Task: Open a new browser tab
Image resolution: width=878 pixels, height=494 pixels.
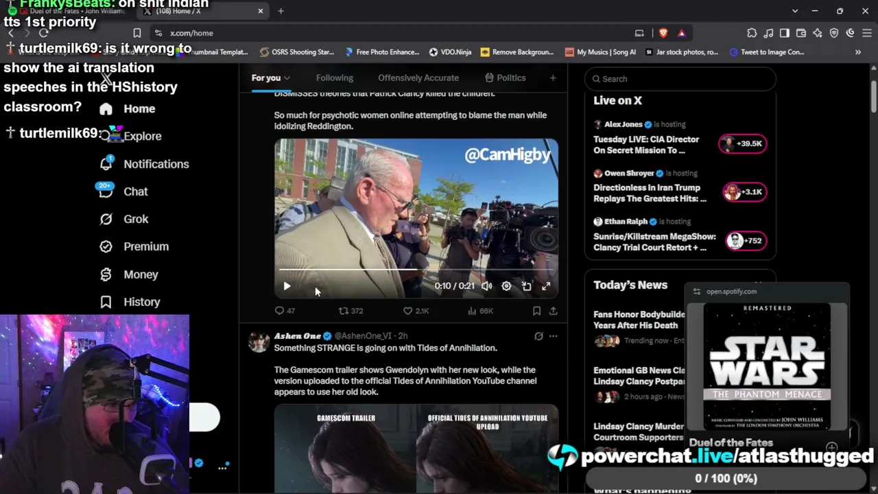Action: pos(281,11)
